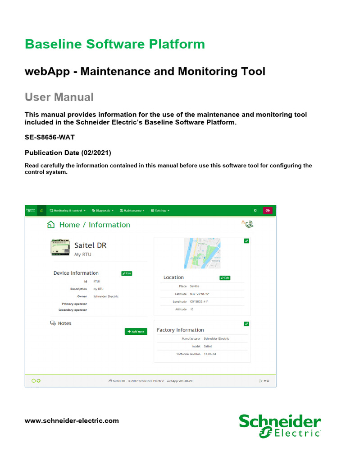346x462 pixels.
Task: Click the 'Primary operator' label
Action: pos(74,304)
